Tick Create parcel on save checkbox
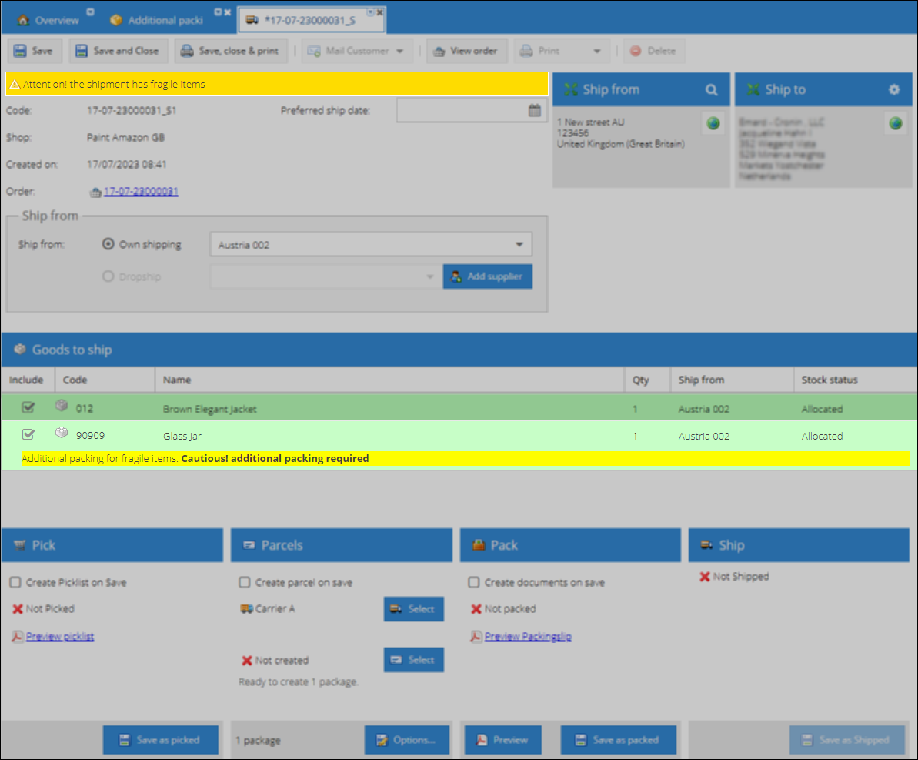 (x=245, y=582)
